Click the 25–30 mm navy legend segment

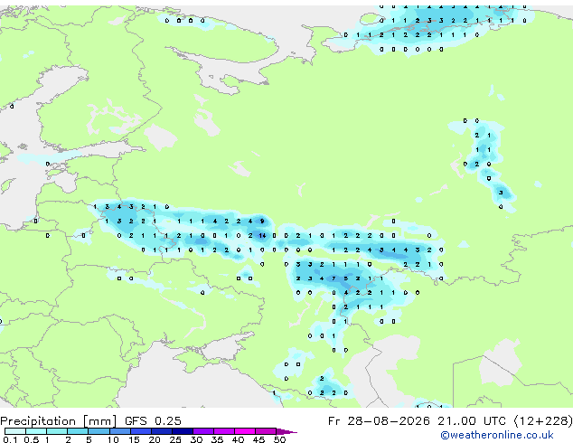[x=183, y=431]
